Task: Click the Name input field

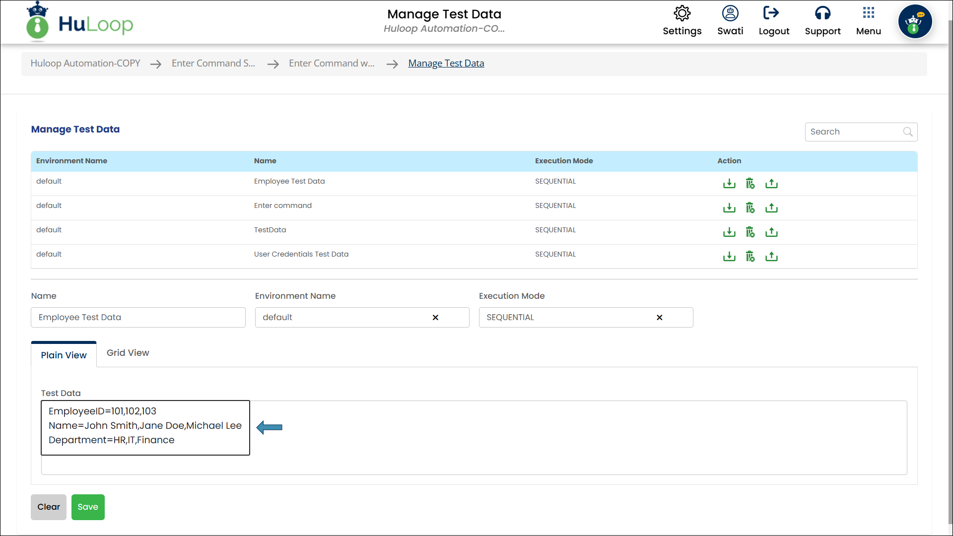Action: click(x=138, y=318)
